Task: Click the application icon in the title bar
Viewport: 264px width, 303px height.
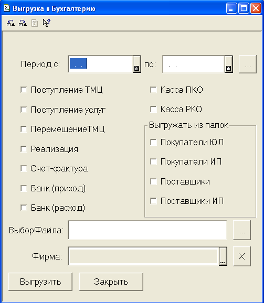Action: (x=7, y=8)
